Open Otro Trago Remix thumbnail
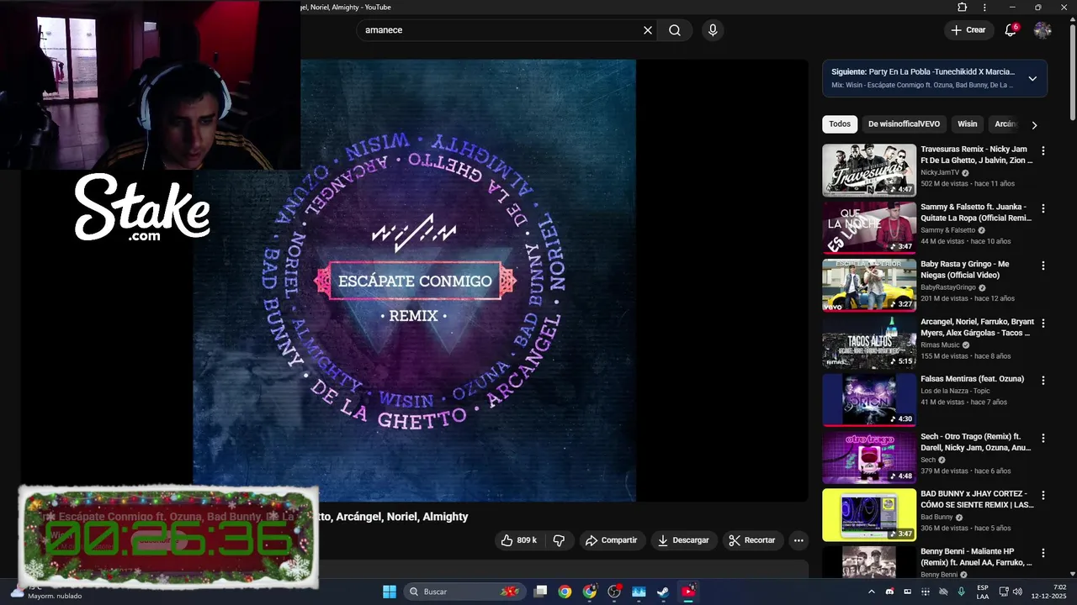 click(x=869, y=457)
